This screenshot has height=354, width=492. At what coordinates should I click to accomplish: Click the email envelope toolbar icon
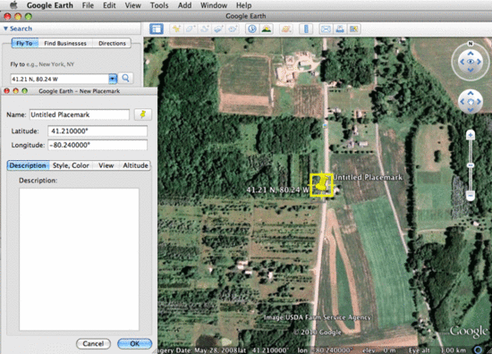[x=326, y=29]
